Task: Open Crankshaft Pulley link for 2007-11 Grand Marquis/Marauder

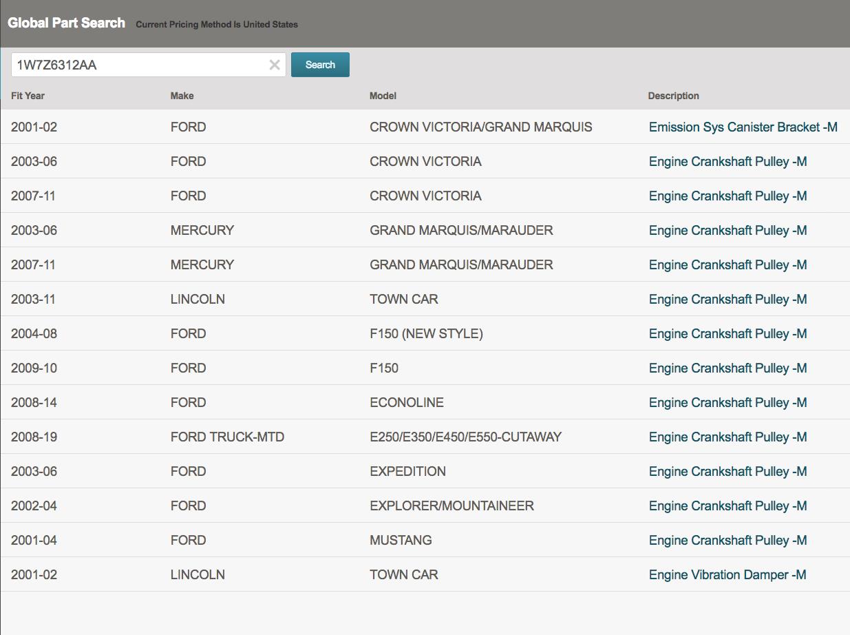Action: pos(727,265)
